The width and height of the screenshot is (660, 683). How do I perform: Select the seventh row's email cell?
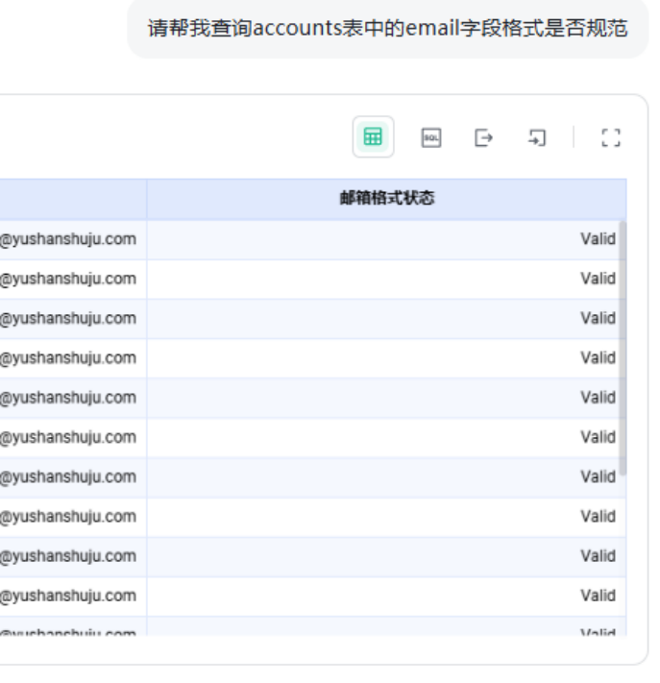[x=68, y=476]
